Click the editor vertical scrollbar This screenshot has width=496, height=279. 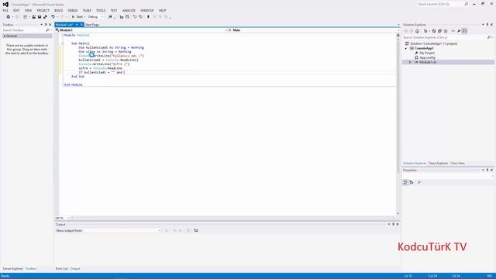pyautogui.click(x=398, y=126)
